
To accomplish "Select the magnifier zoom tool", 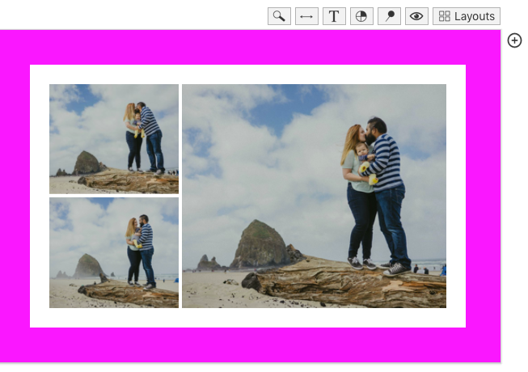I will pyautogui.click(x=279, y=16).
